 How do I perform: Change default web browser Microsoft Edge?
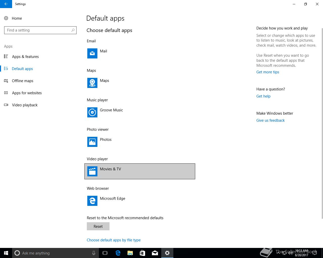pos(140,201)
